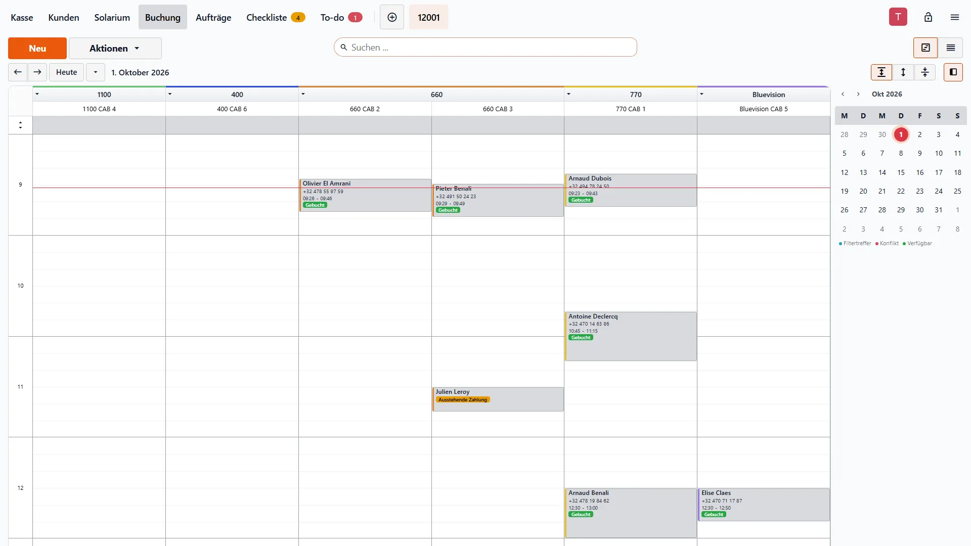The width and height of the screenshot is (971, 546).
Task: Click the red T user avatar
Action: (898, 17)
